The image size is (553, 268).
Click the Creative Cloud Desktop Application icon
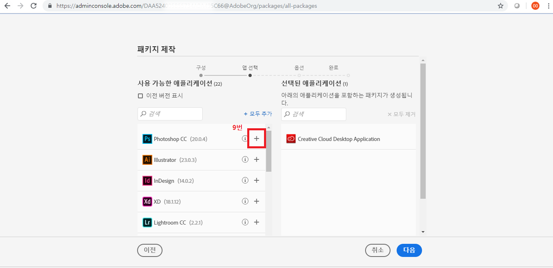(x=291, y=139)
